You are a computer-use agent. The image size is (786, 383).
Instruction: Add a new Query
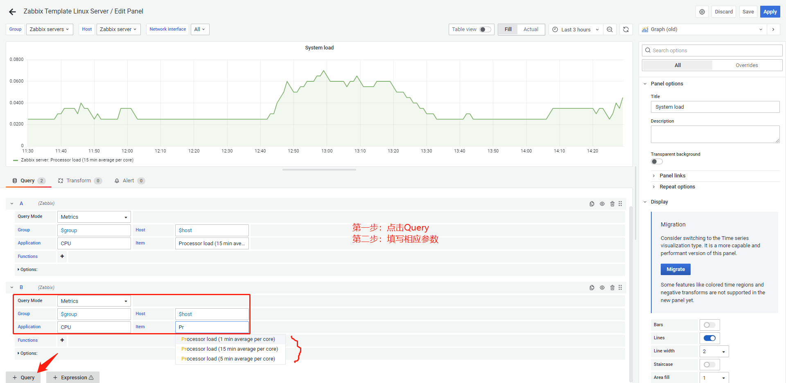[x=23, y=378]
